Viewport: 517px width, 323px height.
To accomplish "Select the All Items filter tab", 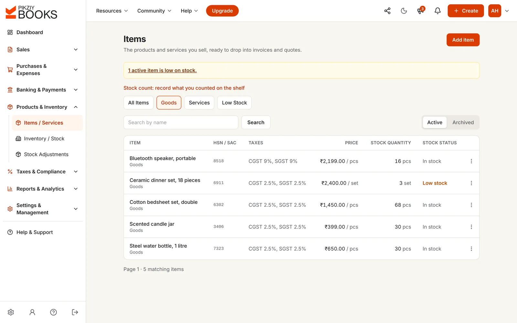I will click(138, 103).
